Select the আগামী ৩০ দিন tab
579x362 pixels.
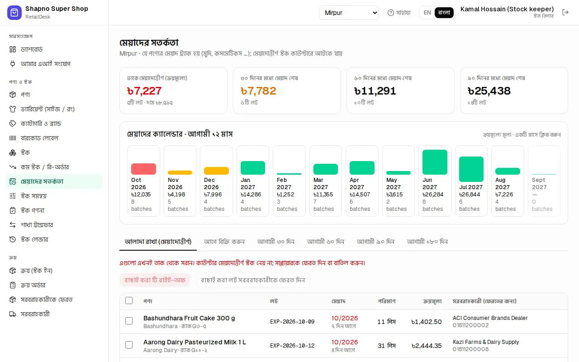(x=276, y=242)
